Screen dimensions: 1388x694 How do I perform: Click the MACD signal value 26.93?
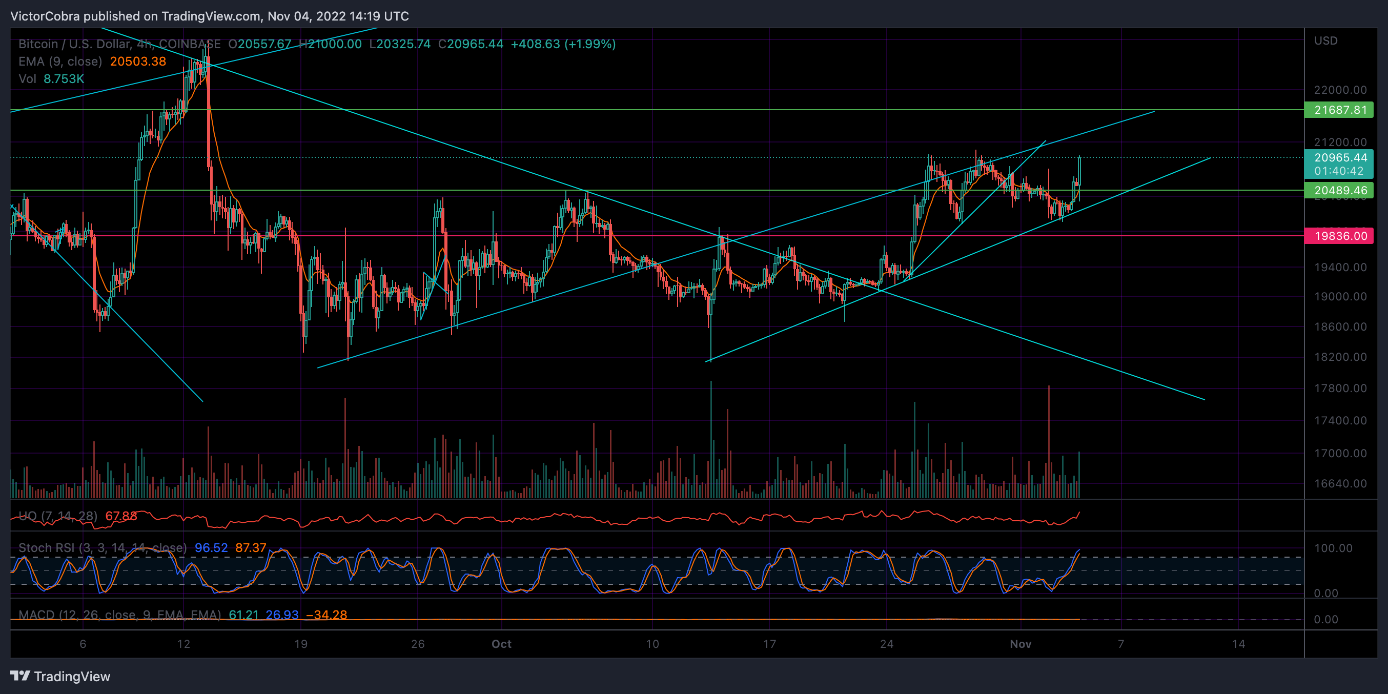(x=282, y=615)
